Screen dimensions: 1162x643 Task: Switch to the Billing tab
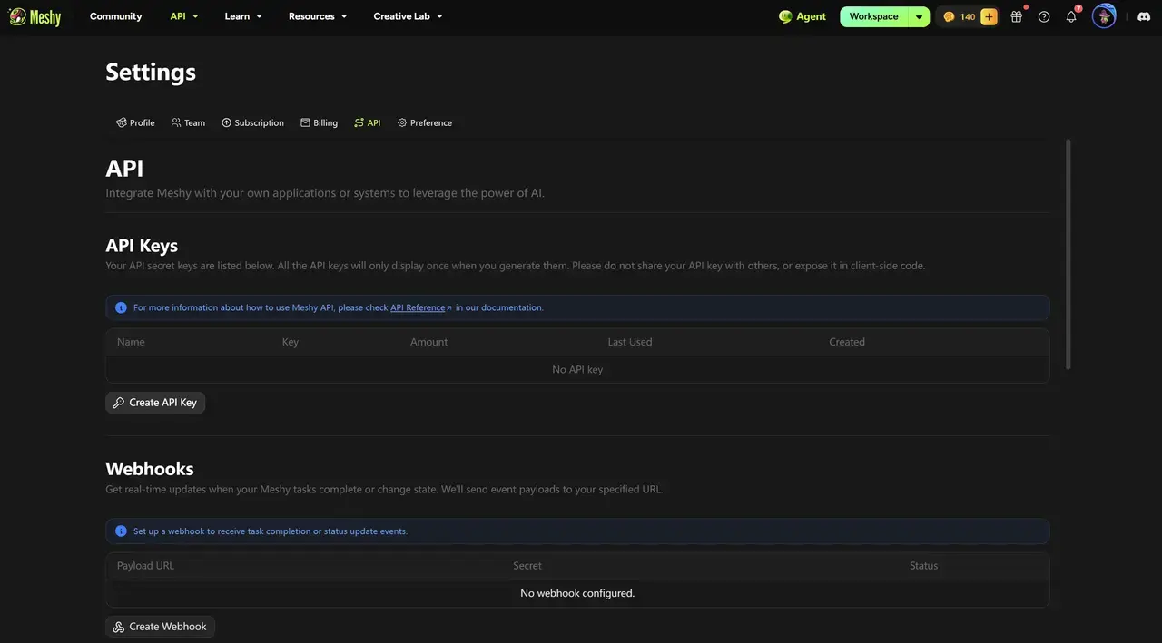319,122
